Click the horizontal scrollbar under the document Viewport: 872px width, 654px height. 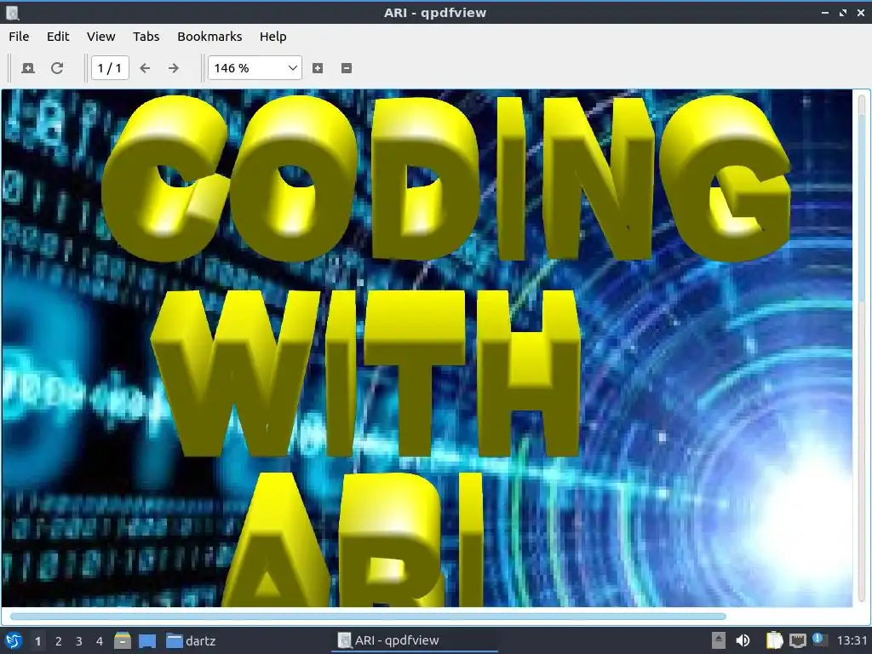(368, 617)
